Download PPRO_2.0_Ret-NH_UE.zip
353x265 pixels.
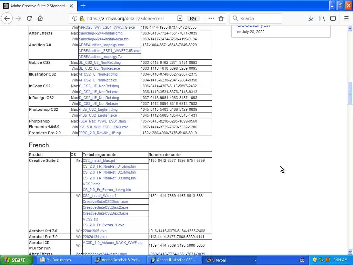coord(100,133)
